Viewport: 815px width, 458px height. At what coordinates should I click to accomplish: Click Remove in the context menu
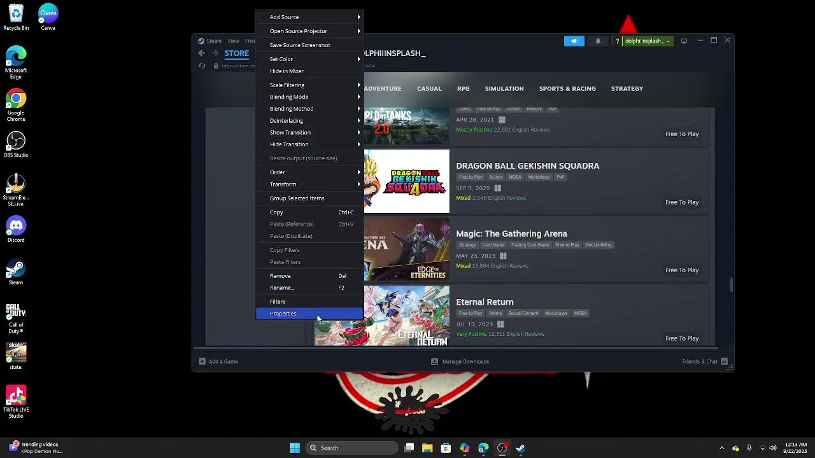pos(309,276)
